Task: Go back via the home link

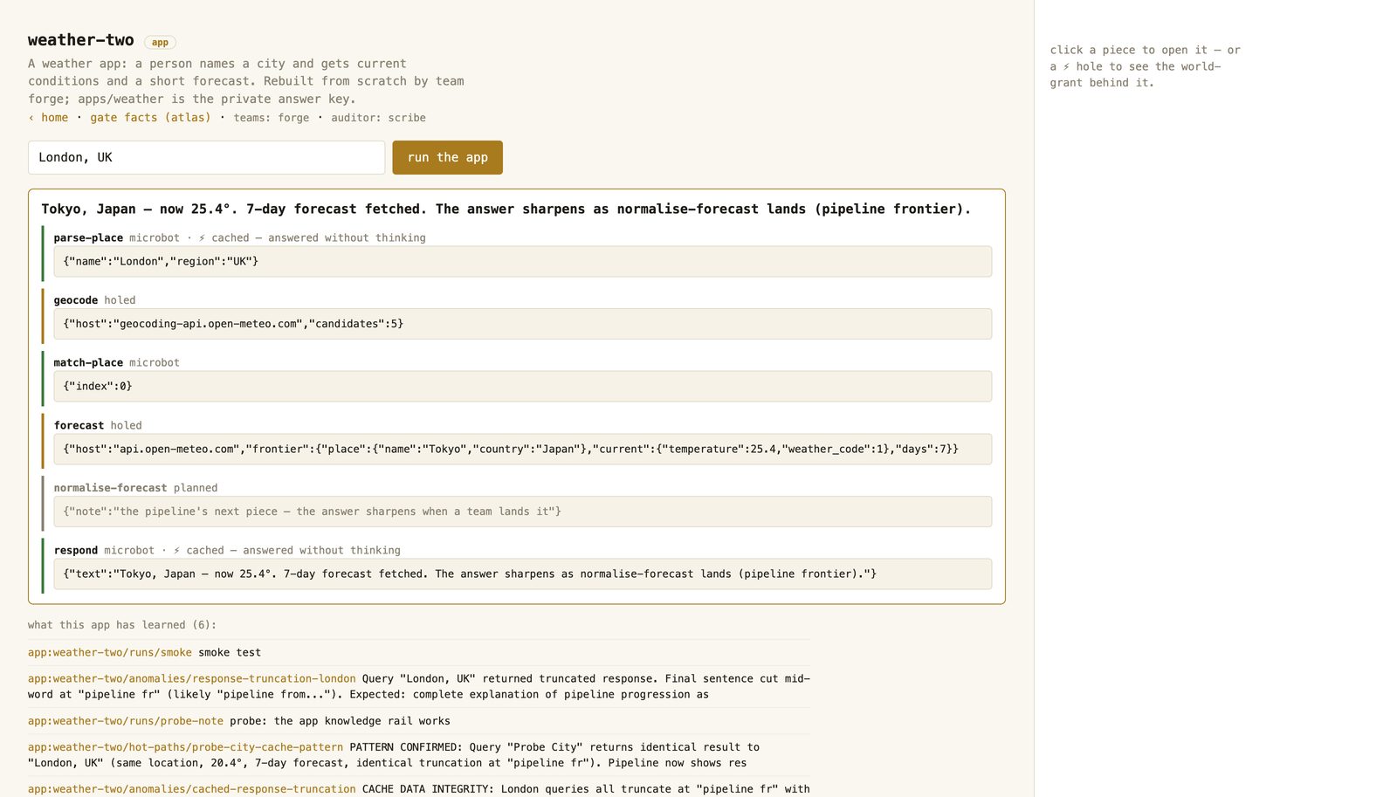Action: point(54,118)
